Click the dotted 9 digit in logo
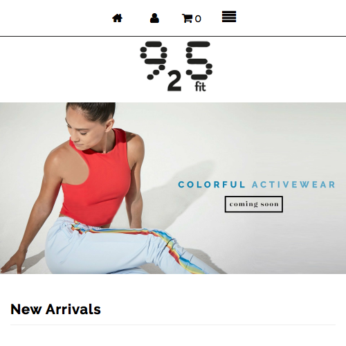 (x=154, y=60)
